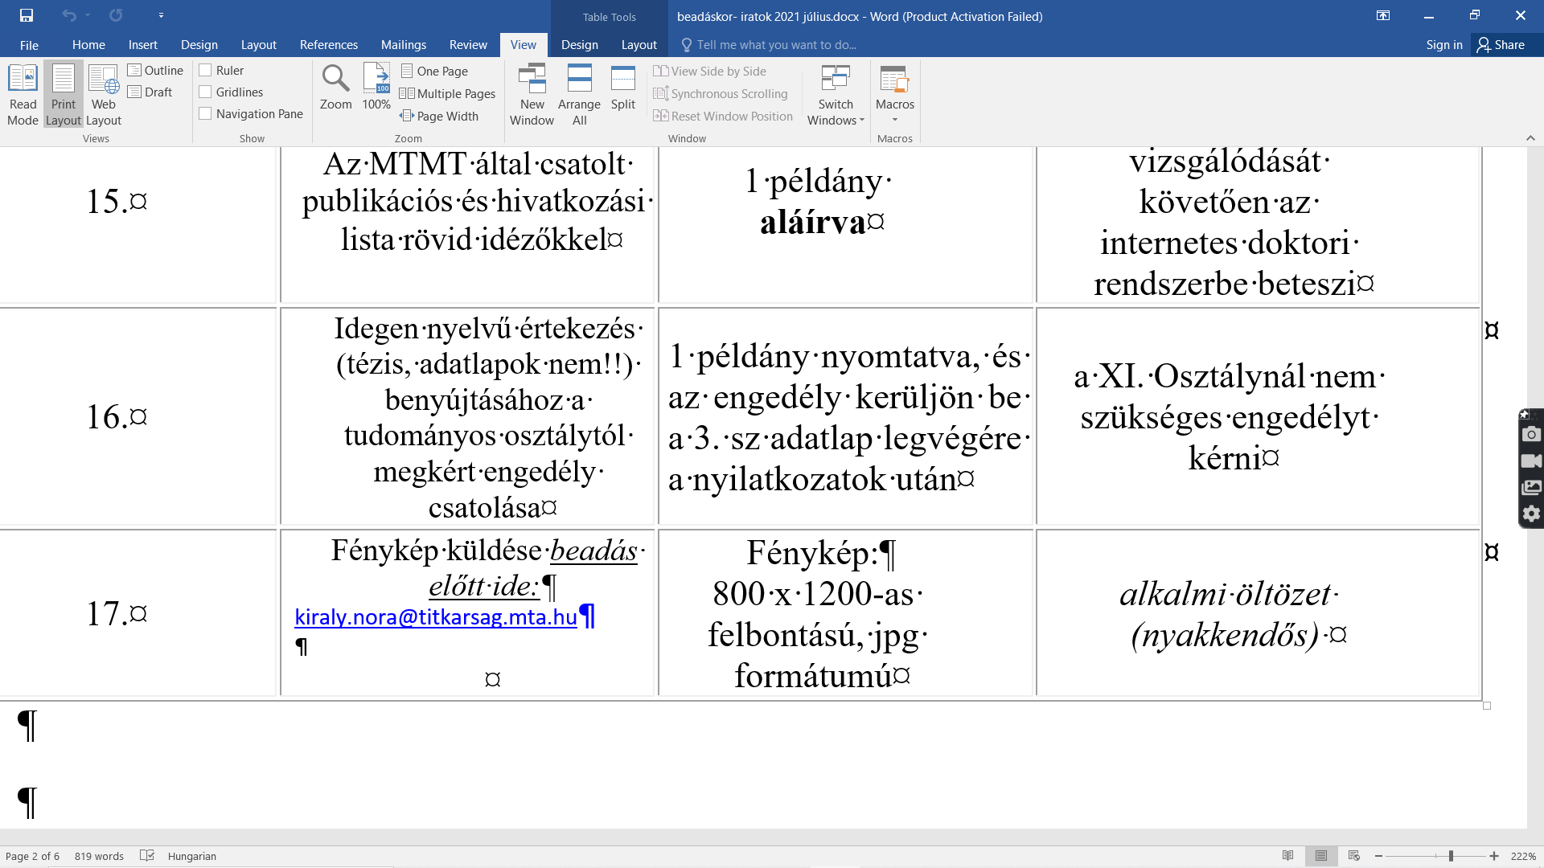The image size is (1544, 868).
Task: Open the Review tab
Action: [x=468, y=45]
